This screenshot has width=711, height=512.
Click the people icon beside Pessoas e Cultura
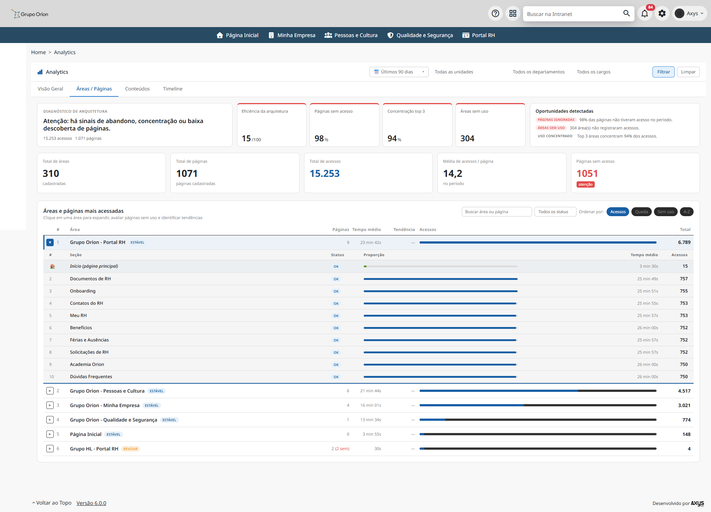click(328, 35)
